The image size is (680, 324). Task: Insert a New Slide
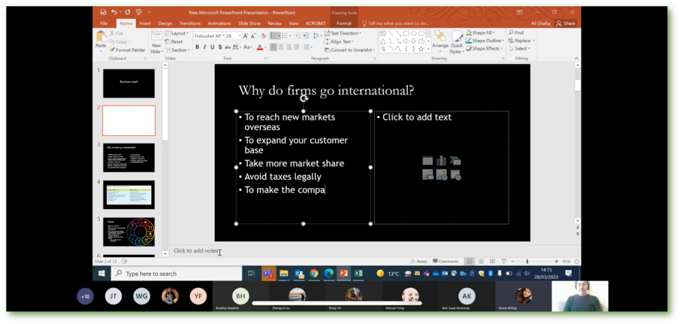tap(156, 42)
